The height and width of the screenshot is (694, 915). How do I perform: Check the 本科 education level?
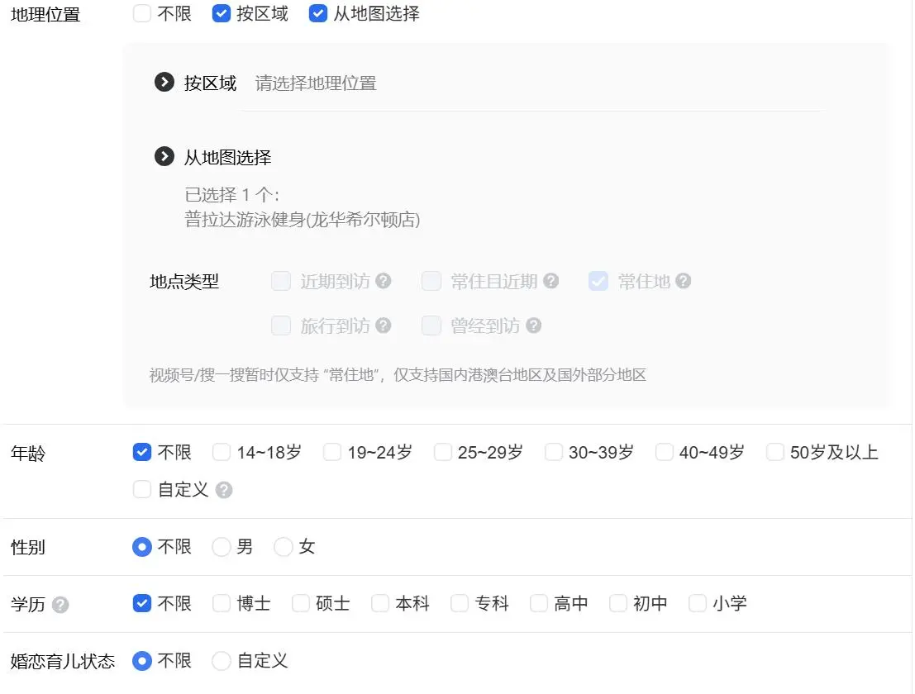tap(379, 604)
